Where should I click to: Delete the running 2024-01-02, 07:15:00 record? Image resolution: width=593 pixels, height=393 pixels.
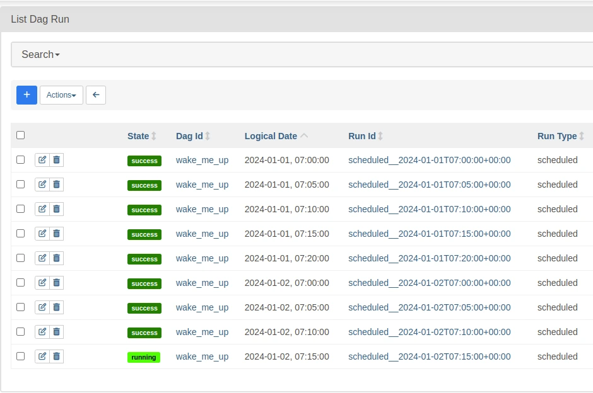(56, 356)
